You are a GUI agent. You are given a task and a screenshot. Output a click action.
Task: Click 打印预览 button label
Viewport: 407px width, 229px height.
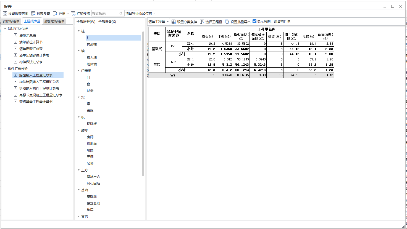tap(83, 14)
